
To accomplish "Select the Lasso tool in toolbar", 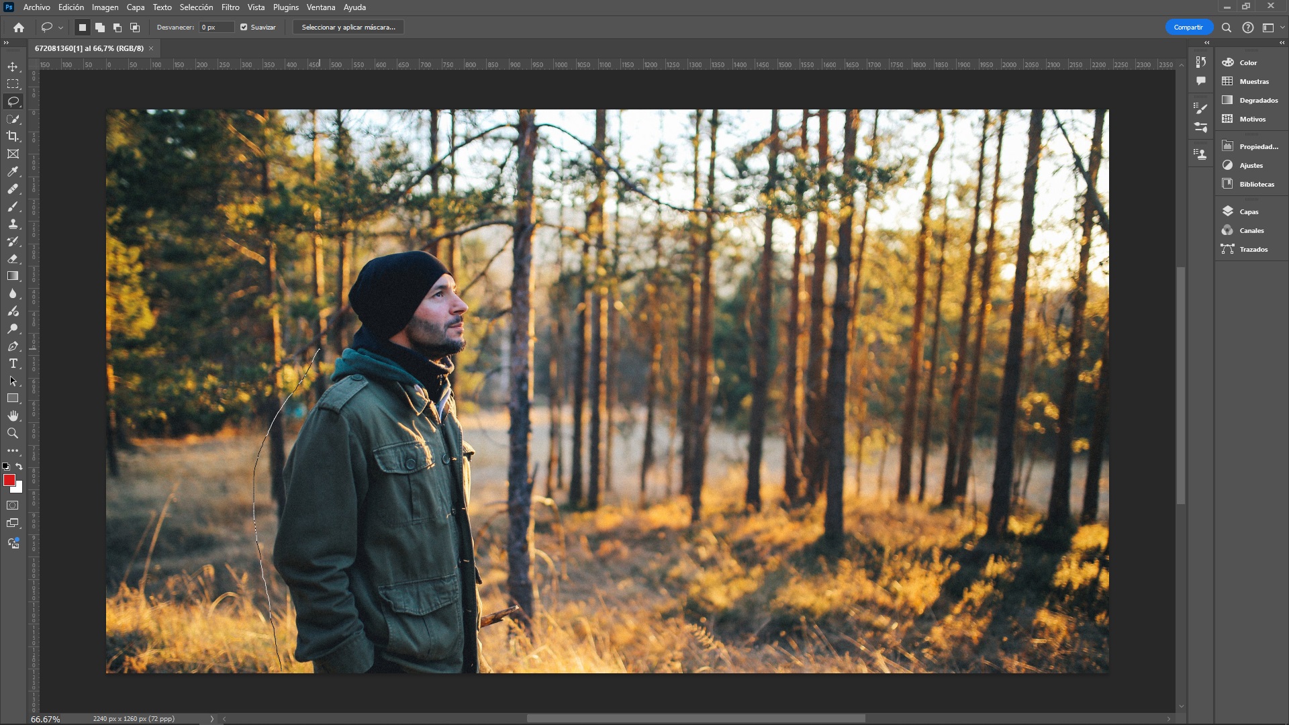I will (13, 101).
